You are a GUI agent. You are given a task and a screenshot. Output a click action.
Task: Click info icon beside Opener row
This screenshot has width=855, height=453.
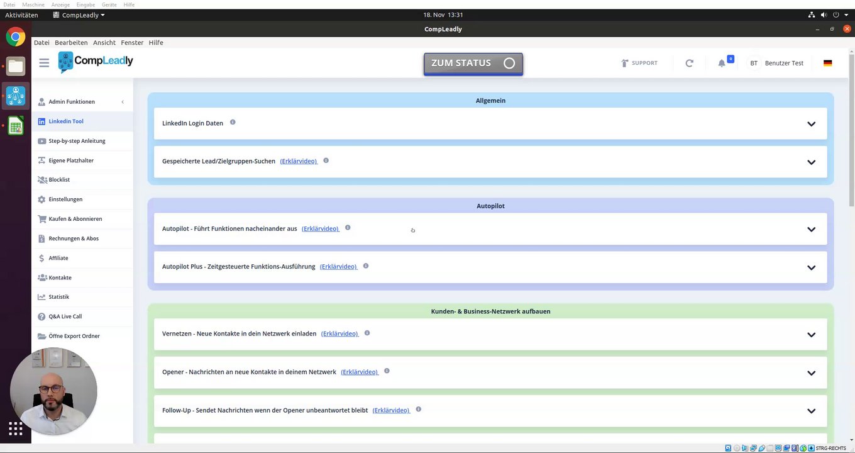pyautogui.click(x=387, y=371)
